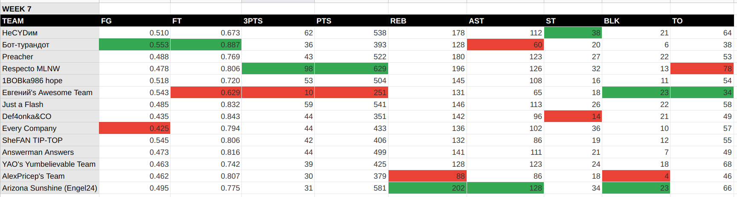
Task: Select the 3PTS header cell
Action: point(278,21)
